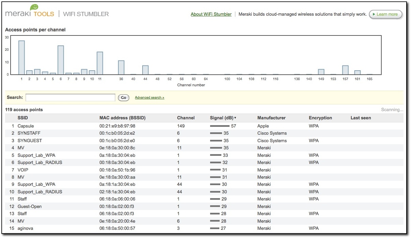Screen dimensions: 411x238
Task: Open the About WiFi Stumbler link
Action: coord(211,14)
